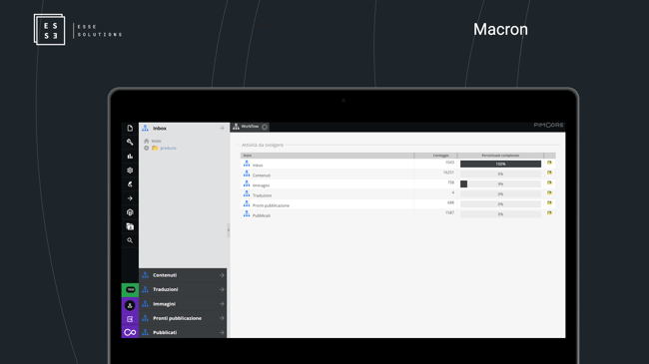The image size is (649, 364).
Task: Open folder icon for Immagini row
Action: 549,182
